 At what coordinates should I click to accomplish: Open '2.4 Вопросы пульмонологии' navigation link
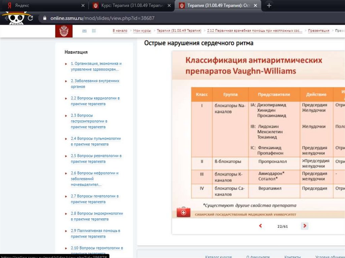click(x=96, y=141)
